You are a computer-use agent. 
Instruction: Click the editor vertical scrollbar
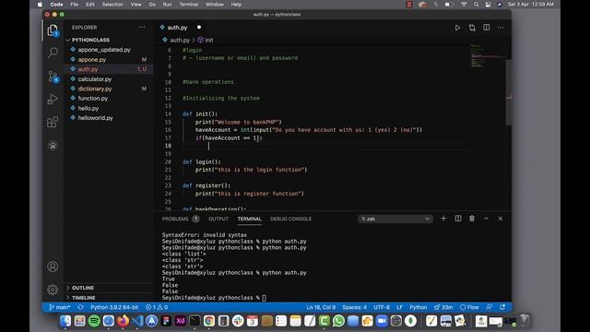(509, 92)
